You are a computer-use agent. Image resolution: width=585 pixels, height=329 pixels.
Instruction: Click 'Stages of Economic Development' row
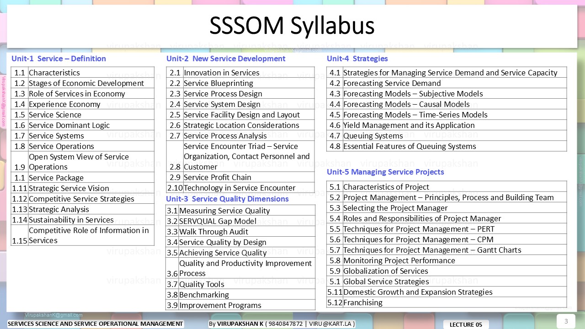pyautogui.click(x=83, y=83)
